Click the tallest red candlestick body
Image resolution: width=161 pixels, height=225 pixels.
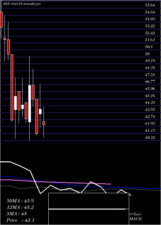point(12,87)
